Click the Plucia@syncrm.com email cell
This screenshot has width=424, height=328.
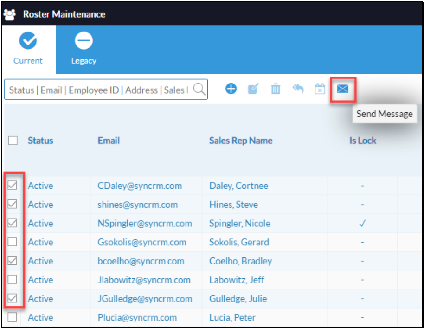[x=137, y=317]
